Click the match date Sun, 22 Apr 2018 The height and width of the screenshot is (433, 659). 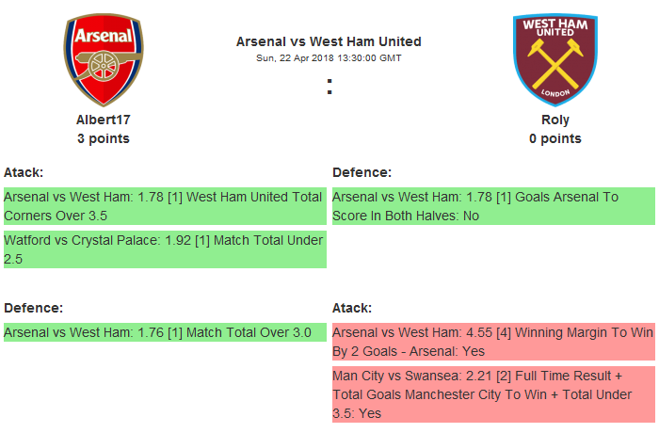coord(329,58)
